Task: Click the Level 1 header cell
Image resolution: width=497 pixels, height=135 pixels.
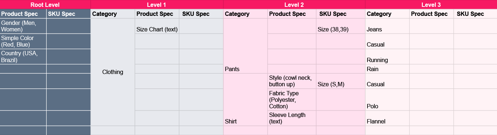Action: [157, 5]
